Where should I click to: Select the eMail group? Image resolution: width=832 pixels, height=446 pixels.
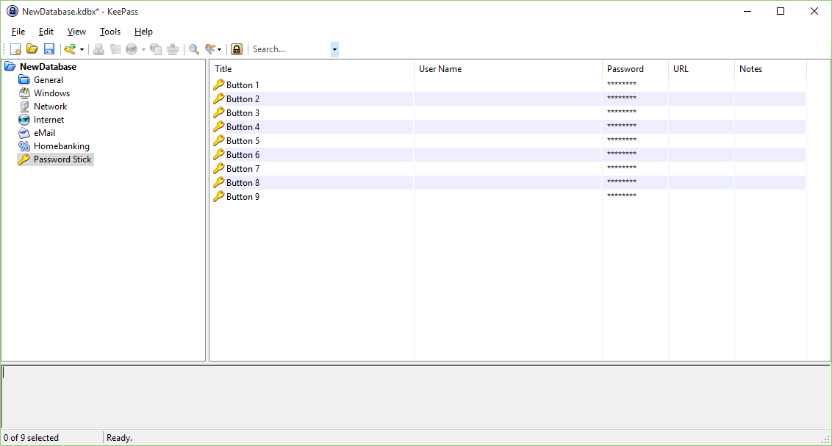pyautogui.click(x=45, y=133)
